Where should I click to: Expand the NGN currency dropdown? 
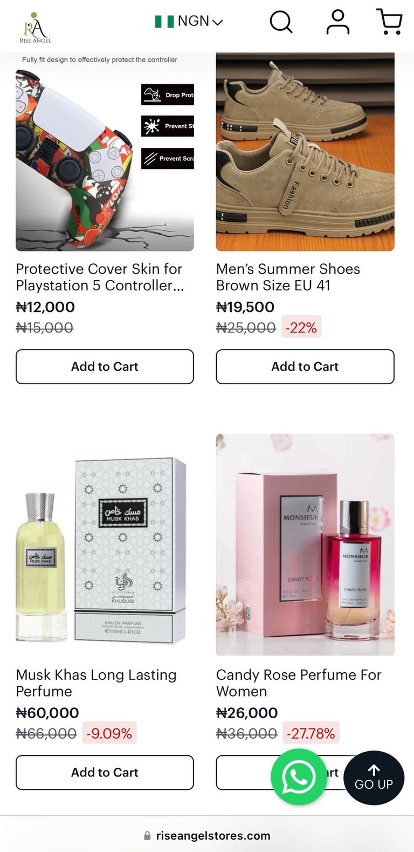click(199, 22)
